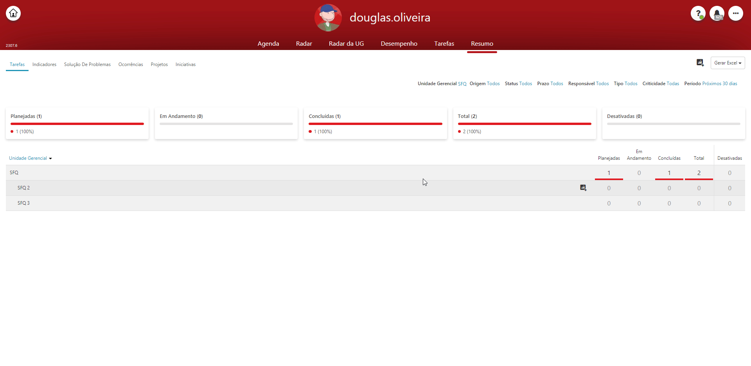
Task: Open Radar da UG navigation item
Action: (346, 44)
